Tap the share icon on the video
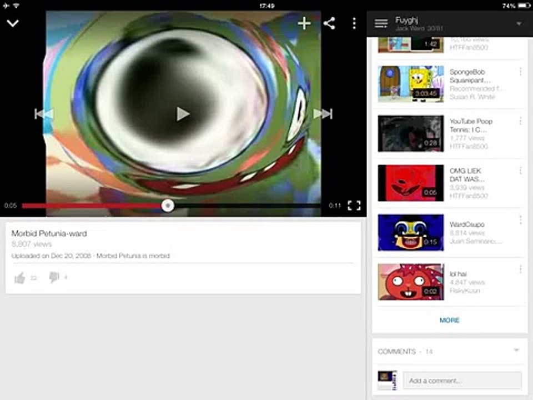The height and width of the screenshot is (400, 533). [x=329, y=23]
